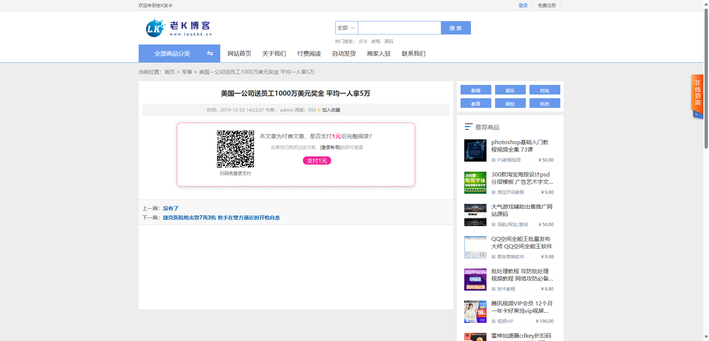Open 雷神加速器cdkey折扣码 product title

coord(521,336)
